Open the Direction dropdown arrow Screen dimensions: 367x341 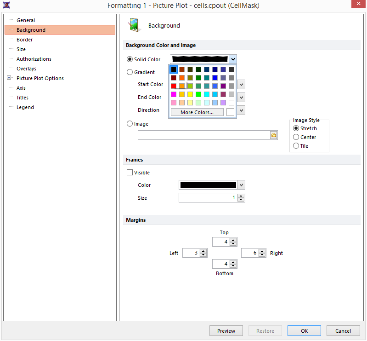point(241,110)
